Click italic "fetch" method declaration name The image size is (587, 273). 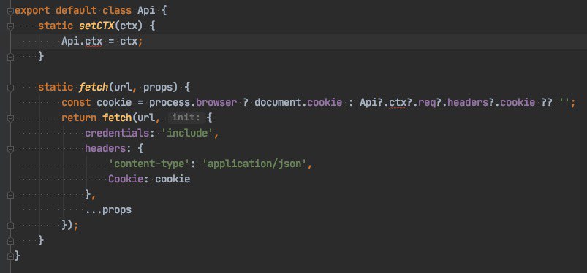pos(94,88)
